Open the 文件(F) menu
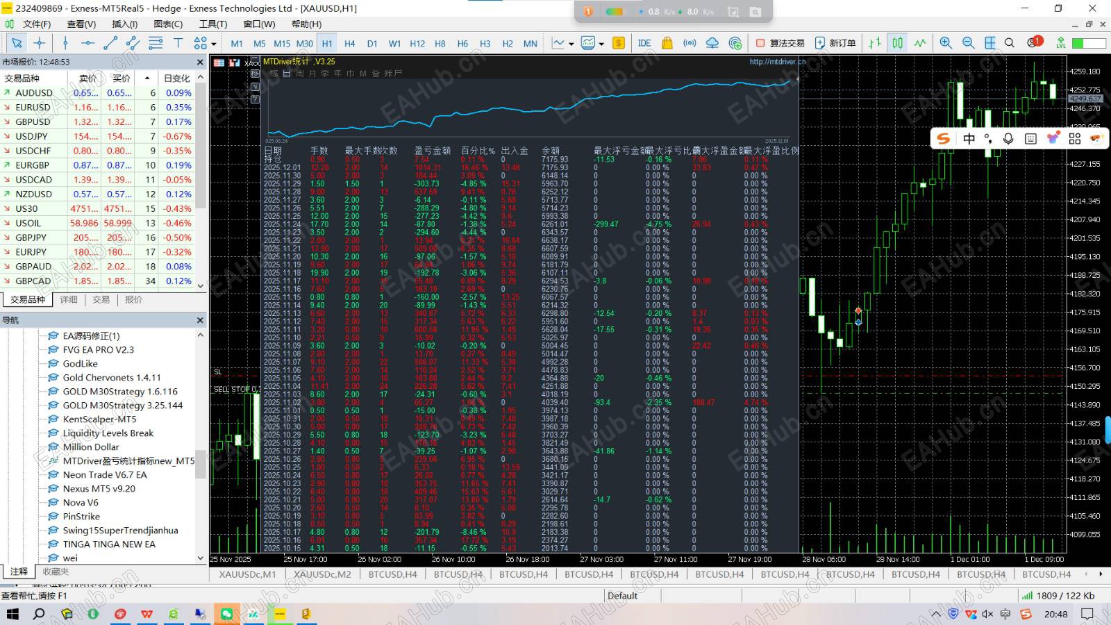The height and width of the screenshot is (625, 1111). 37,24
